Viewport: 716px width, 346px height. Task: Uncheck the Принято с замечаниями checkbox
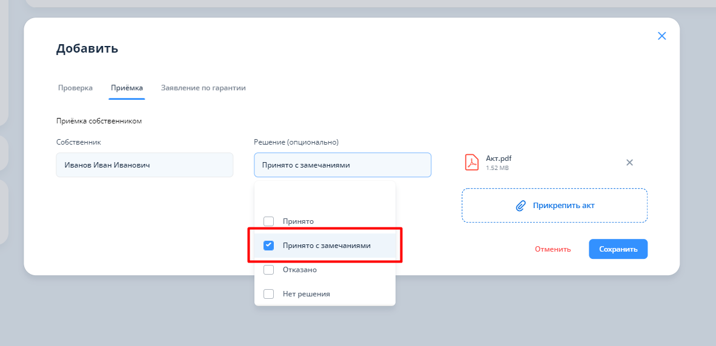coord(269,246)
